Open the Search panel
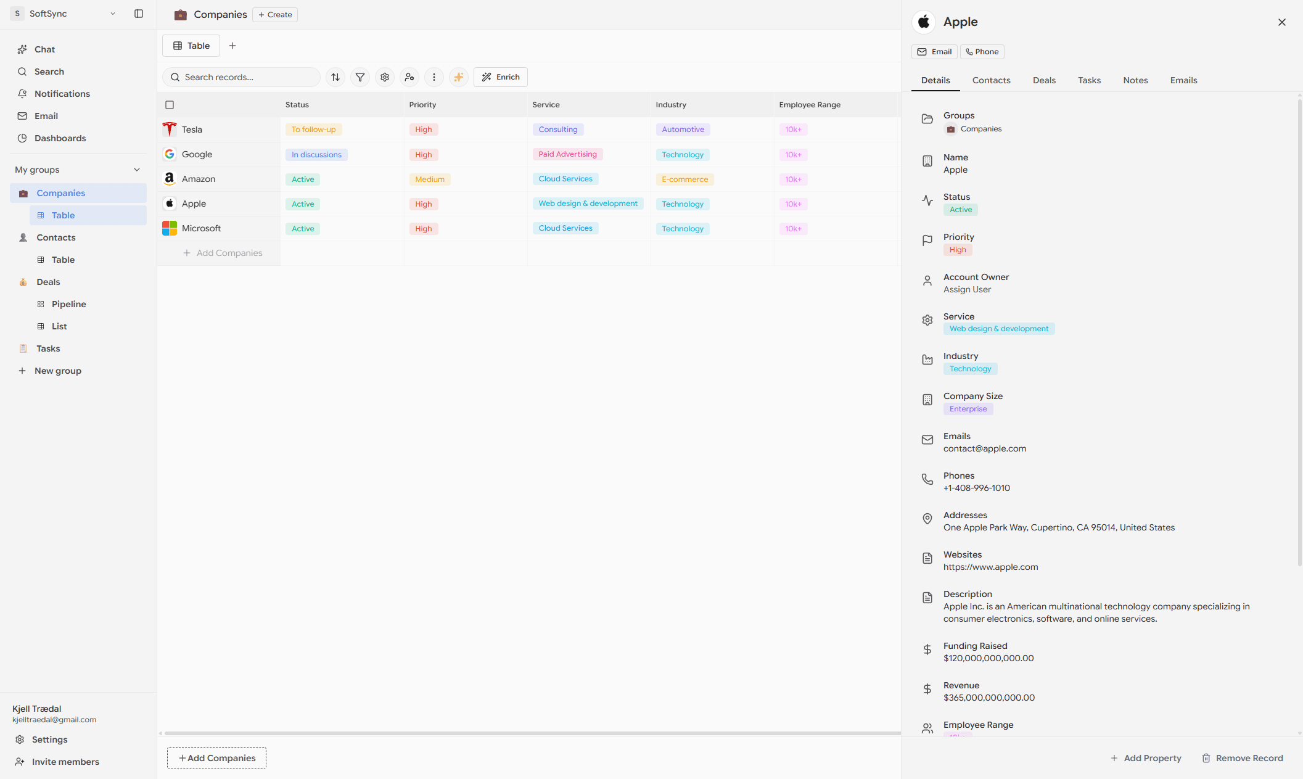Image resolution: width=1303 pixels, height=779 pixels. [x=48, y=72]
